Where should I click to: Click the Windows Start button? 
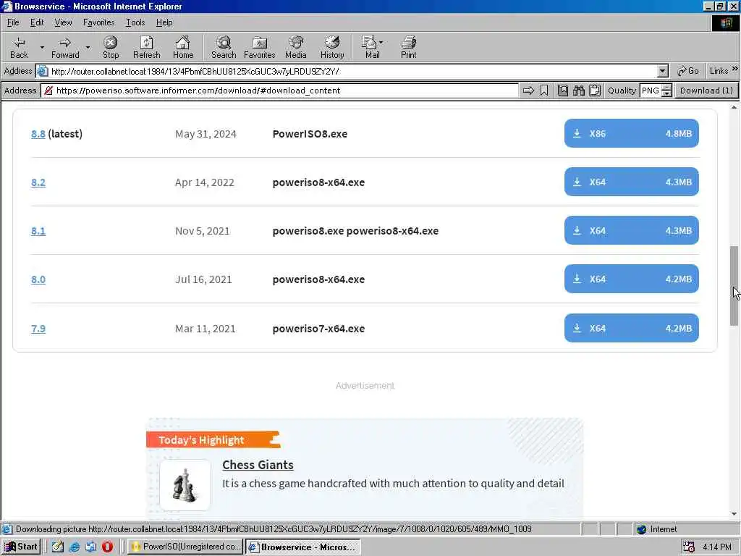(x=21, y=547)
